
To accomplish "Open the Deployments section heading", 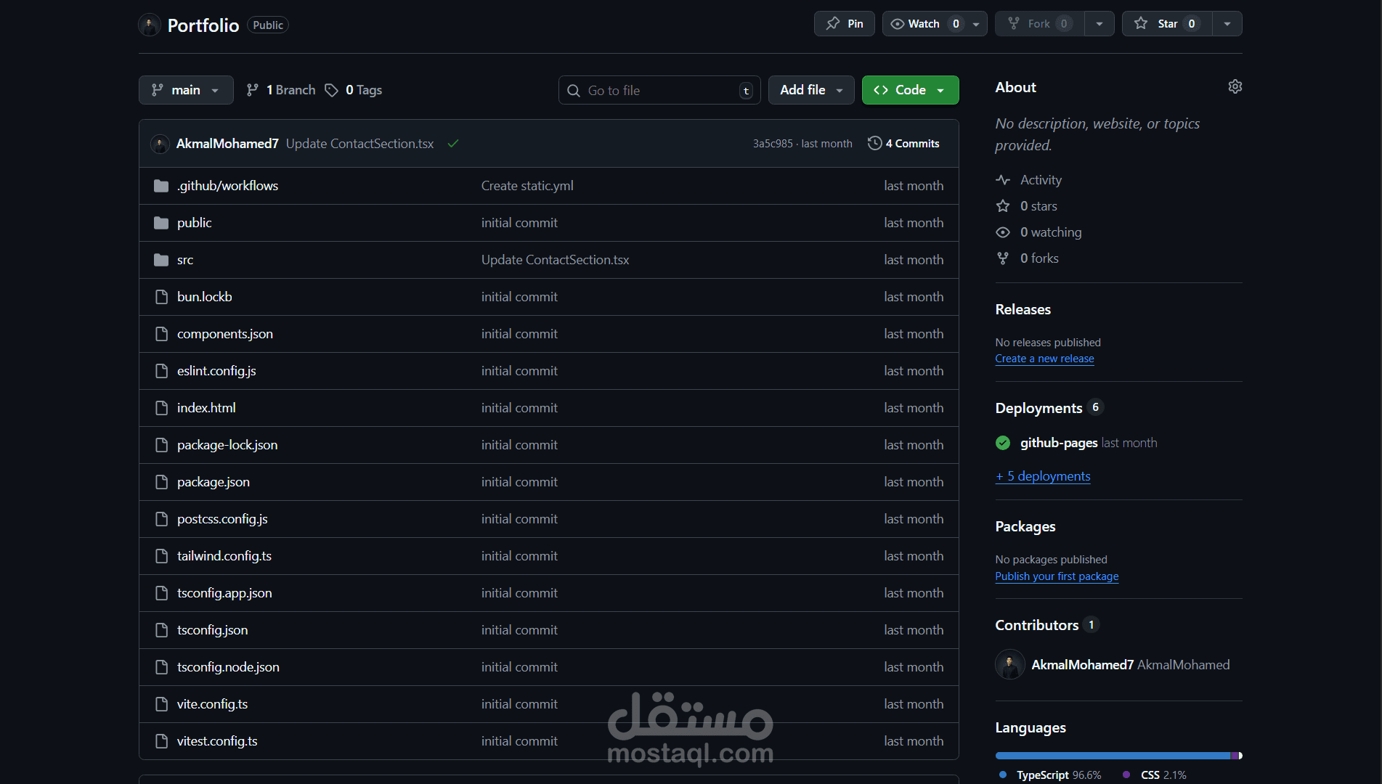I will (1038, 408).
